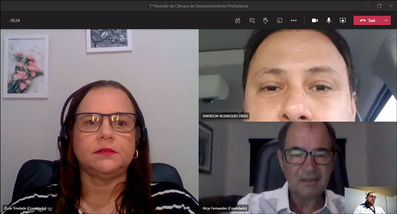Click the red Sair leave button
The height and width of the screenshot is (214, 397).
tap(367, 20)
